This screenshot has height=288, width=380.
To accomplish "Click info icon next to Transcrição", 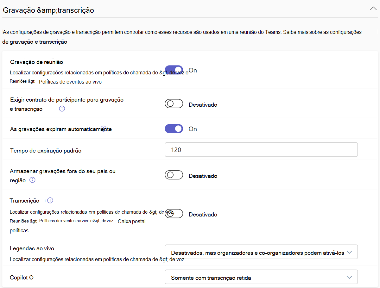I will point(50,200).
